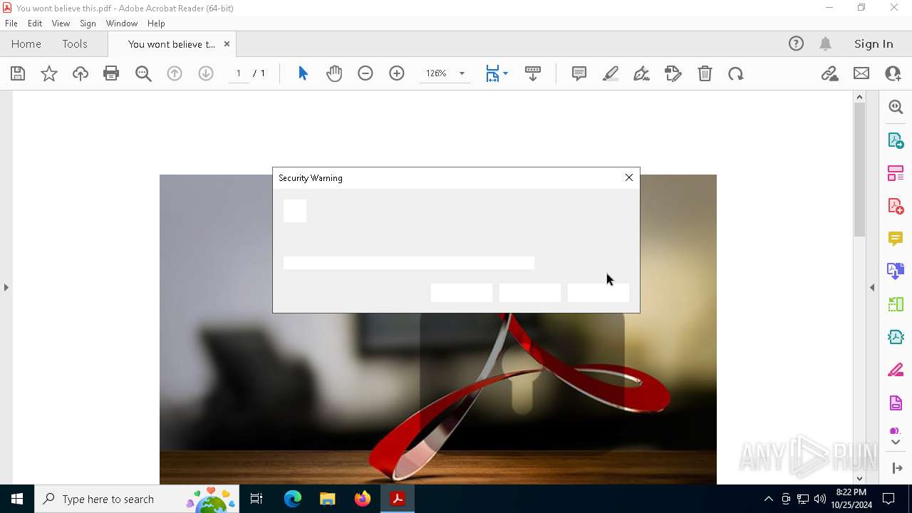Select the You wont believe t... document tab

pyautogui.click(x=171, y=44)
